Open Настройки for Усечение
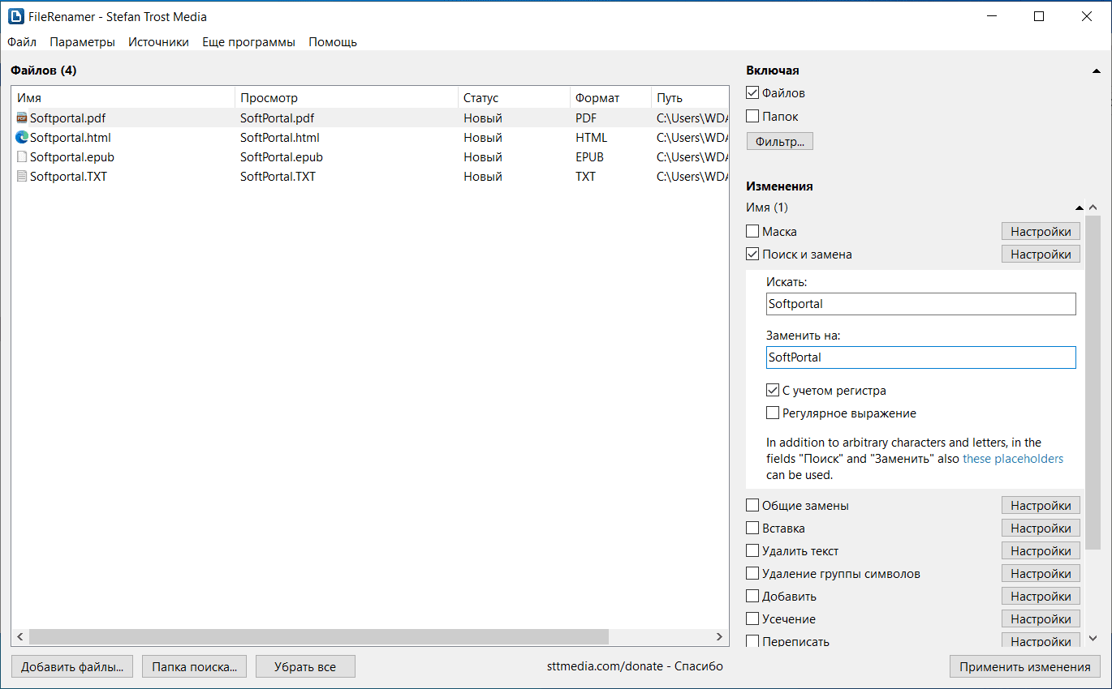The height and width of the screenshot is (689, 1112). click(x=1041, y=619)
